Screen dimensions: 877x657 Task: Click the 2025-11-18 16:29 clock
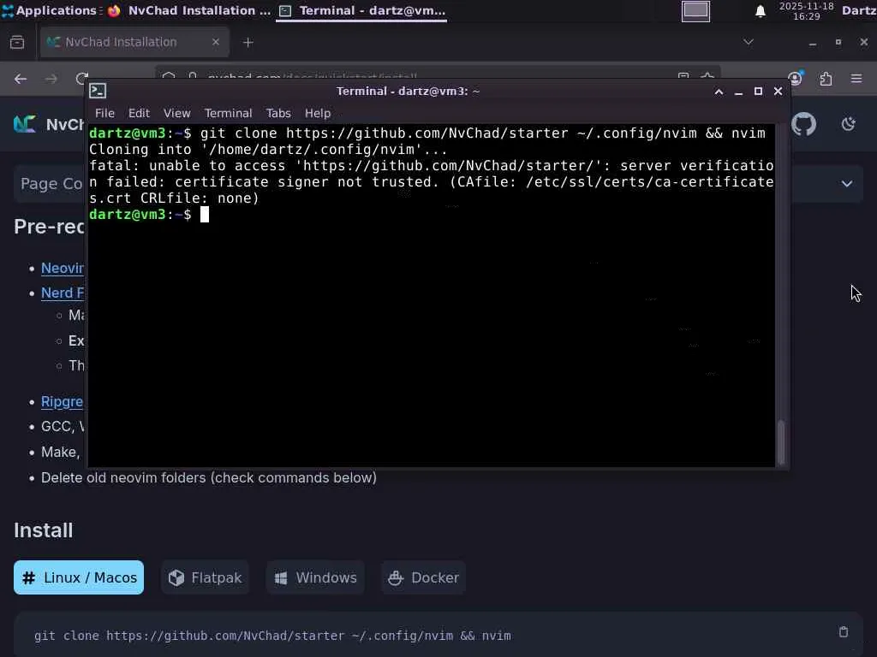[806, 11]
